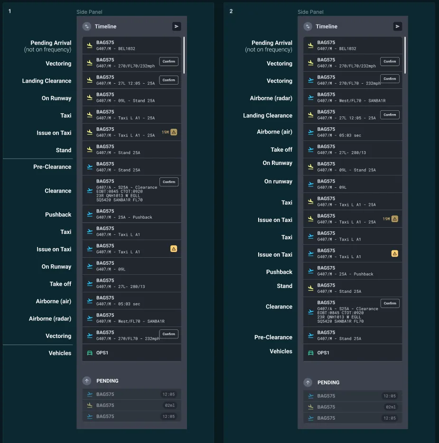This screenshot has width=439, height=443.
Task: Select the OPS1 vehicle row in the right panel
Action: 353,353
